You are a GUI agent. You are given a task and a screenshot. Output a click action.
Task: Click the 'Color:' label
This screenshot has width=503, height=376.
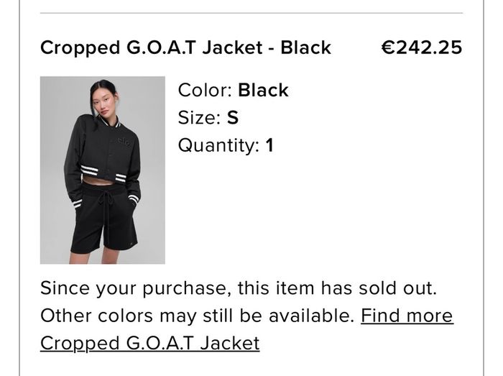point(205,90)
